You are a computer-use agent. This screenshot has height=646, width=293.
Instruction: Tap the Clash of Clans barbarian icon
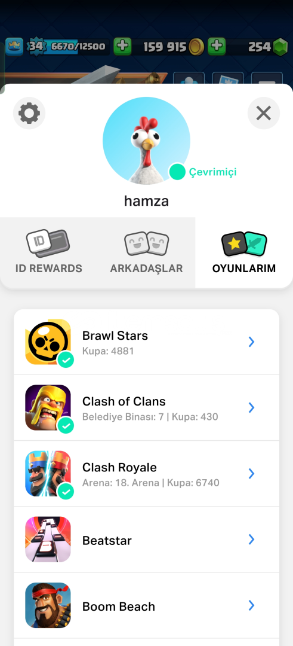(48, 407)
